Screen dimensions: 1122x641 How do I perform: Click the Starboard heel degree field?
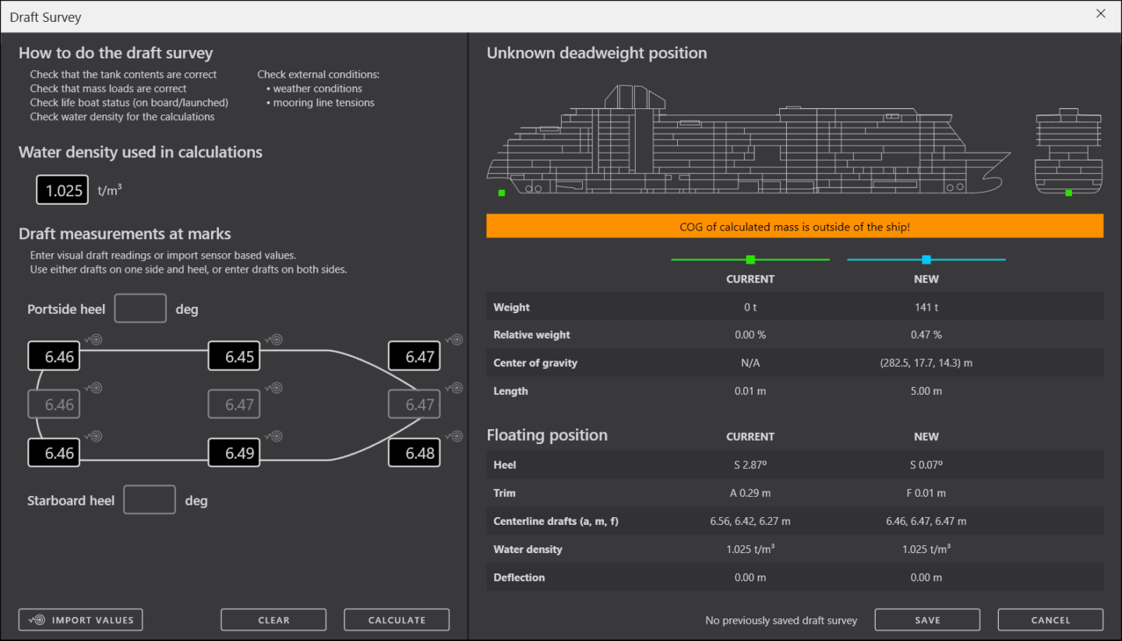point(150,500)
